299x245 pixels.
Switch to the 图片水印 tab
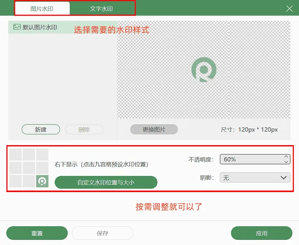(x=42, y=9)
